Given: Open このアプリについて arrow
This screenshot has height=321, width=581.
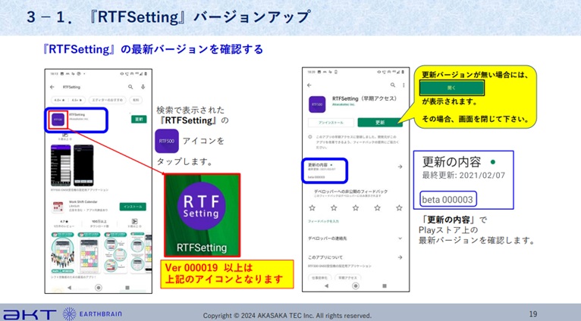Looking at the screenshot, I should click(400, 257).
